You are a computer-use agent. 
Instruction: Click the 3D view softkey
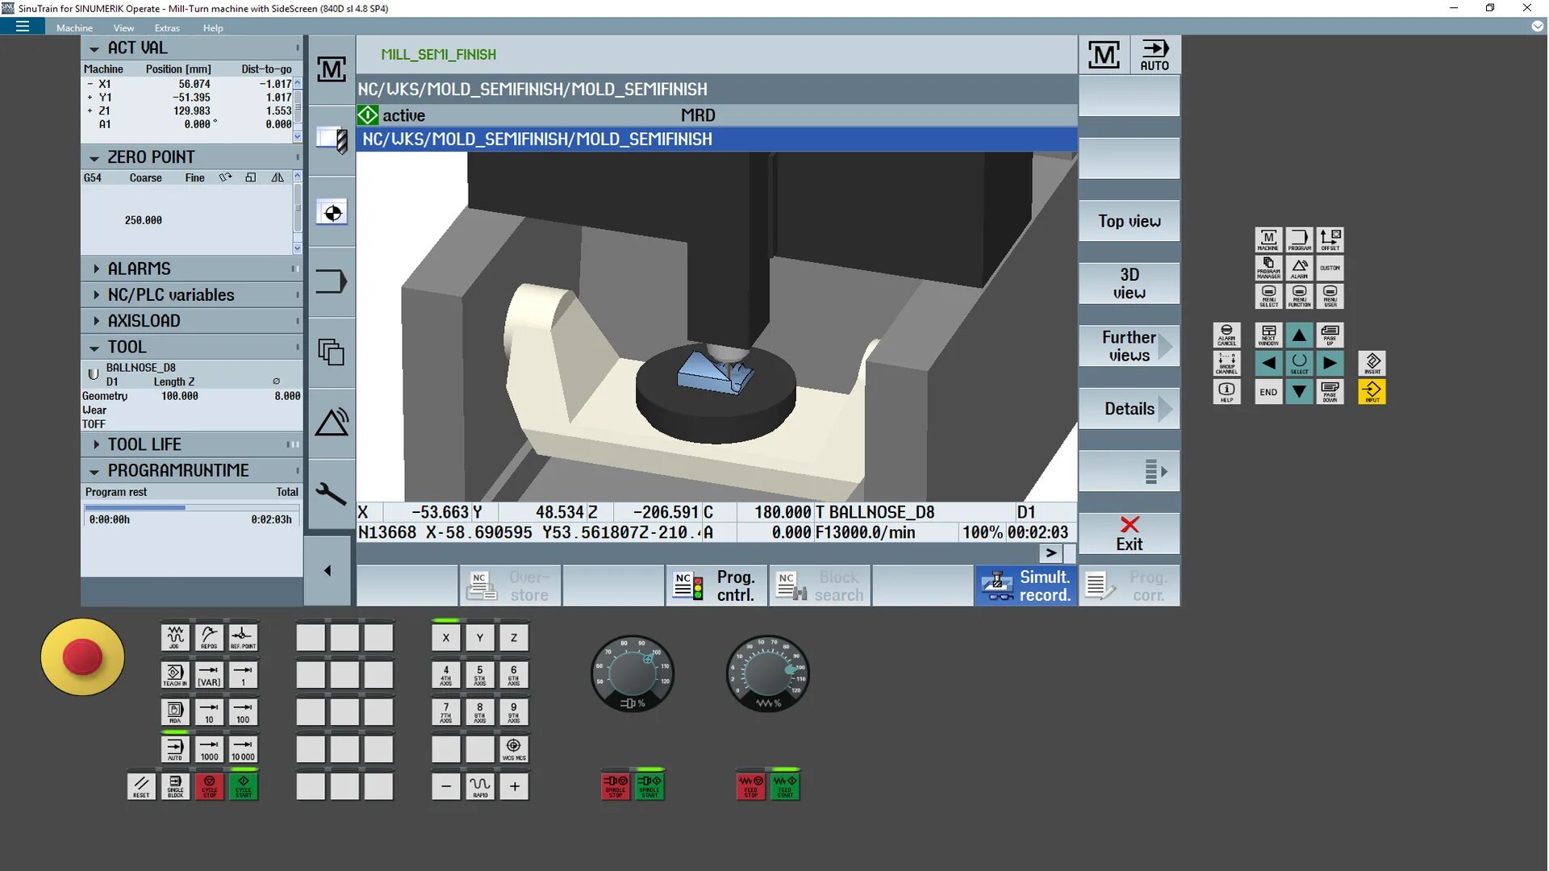click(x=1129, y=283)
